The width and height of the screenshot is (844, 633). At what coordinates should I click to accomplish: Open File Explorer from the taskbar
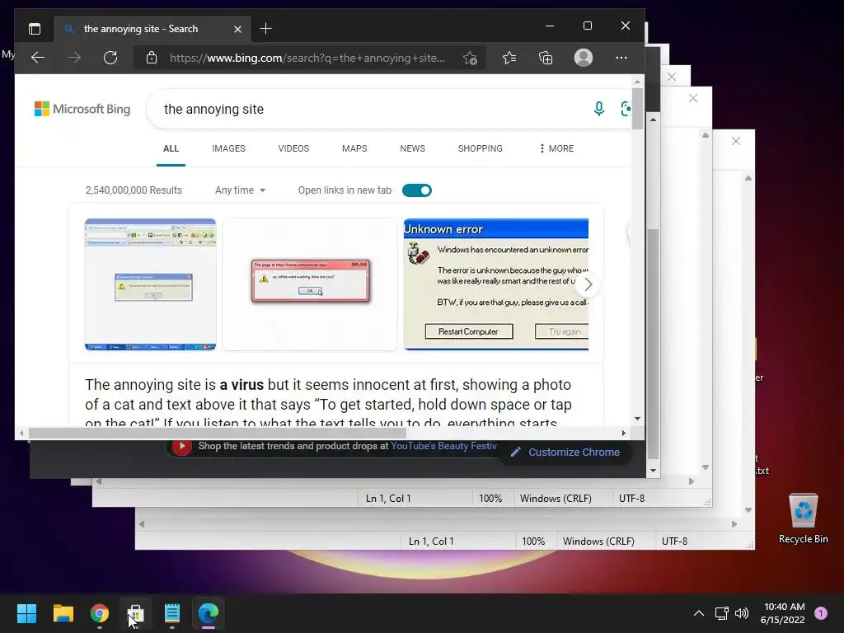tap(63, 612)
